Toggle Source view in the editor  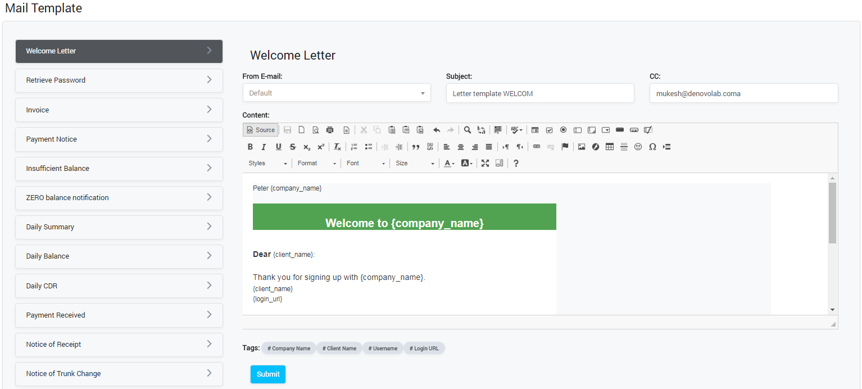point(260,130)
